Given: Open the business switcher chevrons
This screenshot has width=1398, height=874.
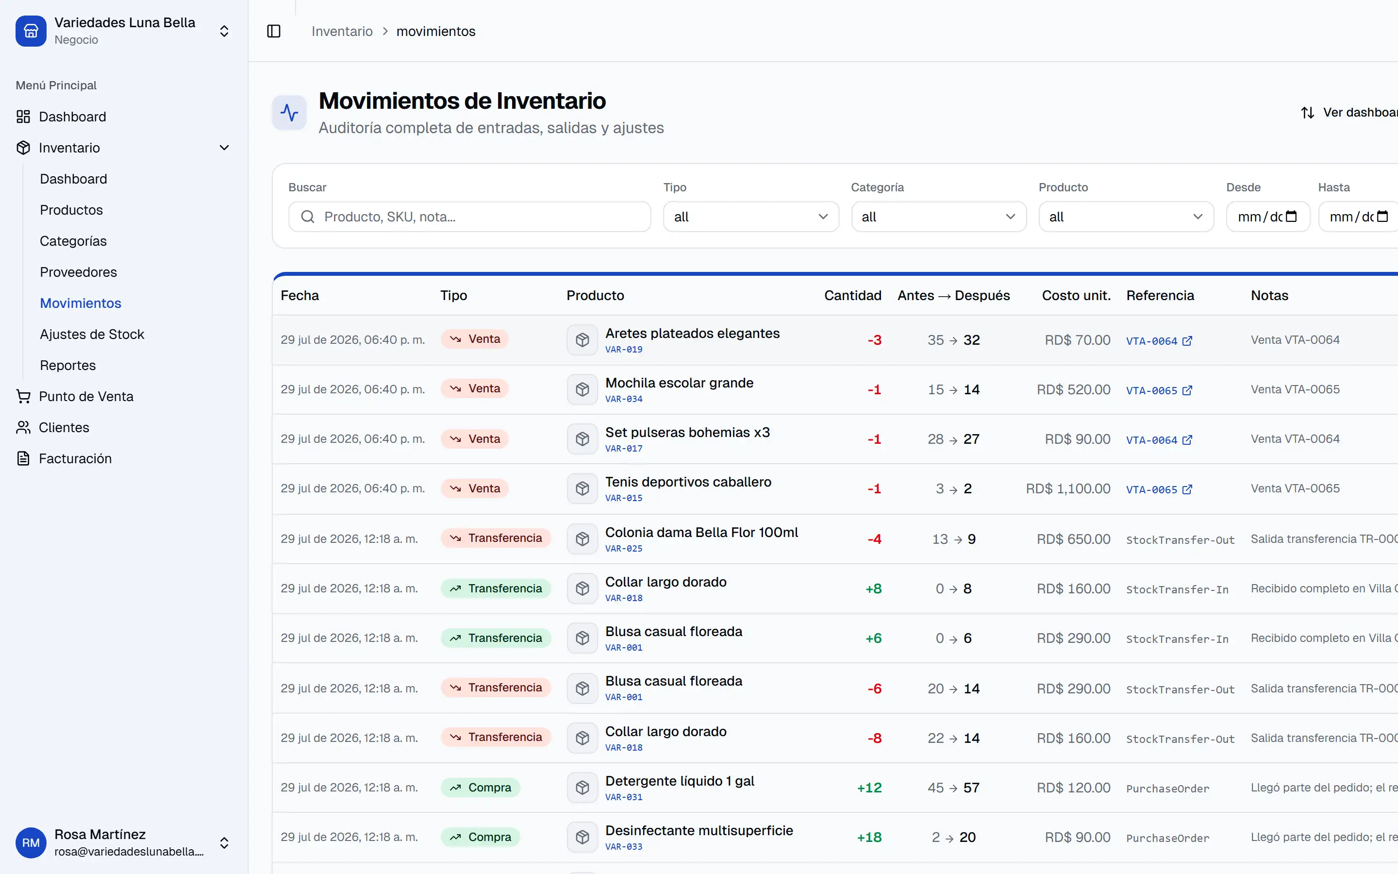Looking at the screenshot, I should pyautogui.click(x=224, y=31).
